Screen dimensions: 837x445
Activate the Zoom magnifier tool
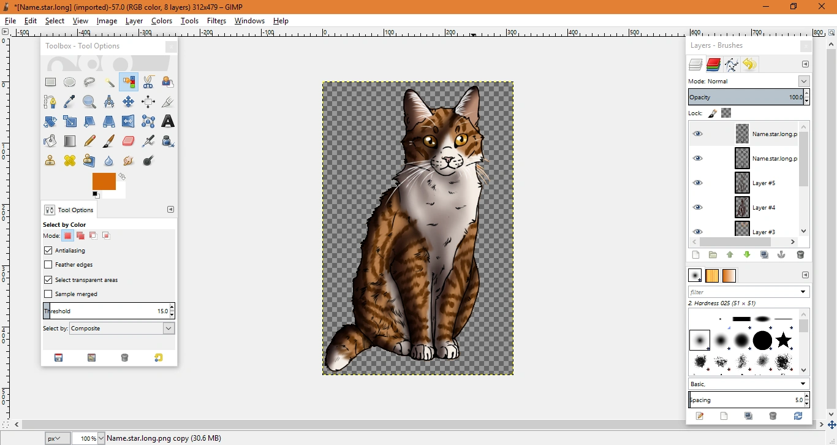coord(89,102)
